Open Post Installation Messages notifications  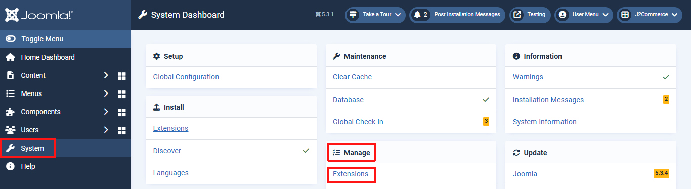pyautogui.click(x=457, y=15)
